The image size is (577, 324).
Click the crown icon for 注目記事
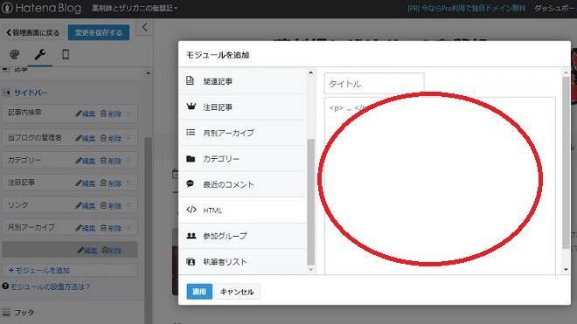click(191, 107)
